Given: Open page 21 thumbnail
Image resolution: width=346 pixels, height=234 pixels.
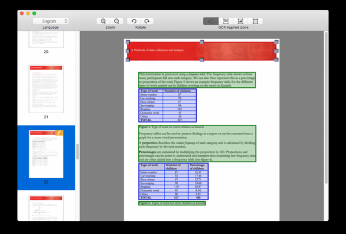Looking at the screenshot, I should tap(46, 89).
